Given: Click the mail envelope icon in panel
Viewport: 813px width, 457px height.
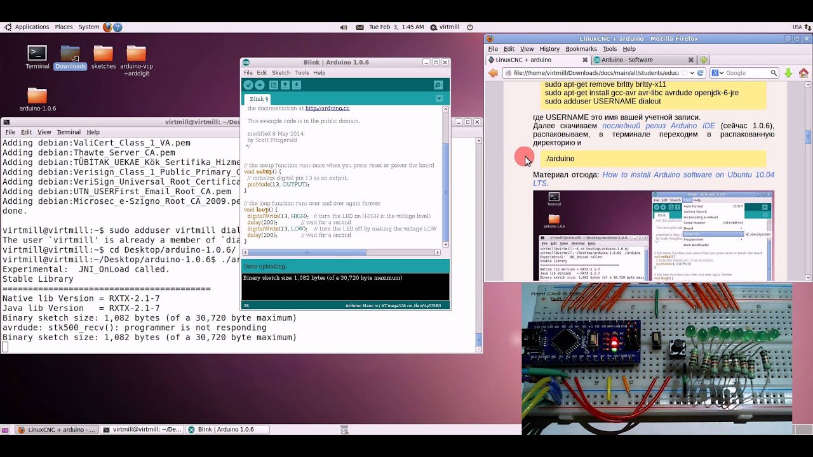Looking at the screenshot, I should (360, 27).
